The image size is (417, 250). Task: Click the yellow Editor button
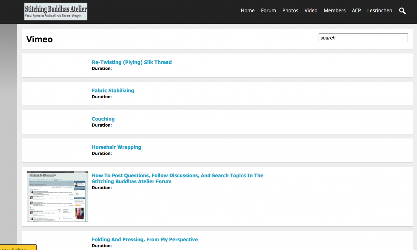(x=18, y=248)
